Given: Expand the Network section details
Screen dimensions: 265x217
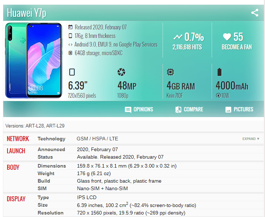Looking at the screenshot, I should click(251, 139).
